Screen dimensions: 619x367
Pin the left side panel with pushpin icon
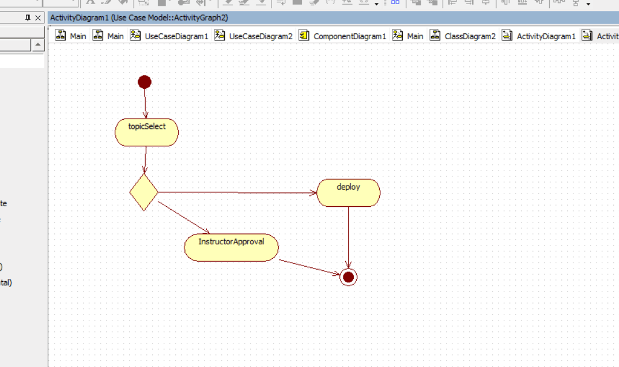click(x=28, y=18)
